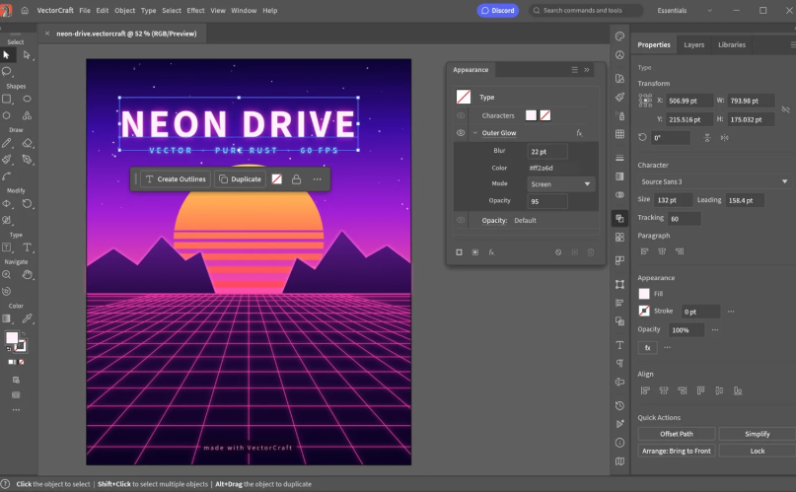Select the Eraser tool
The height and width of the screenshot is (492, 796).
(27, 143)
